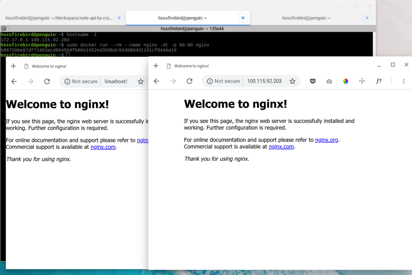Open the rightmost hsssfirebird@penguin terminal tab
The width and height of the screenshot is (412, 275).
coord(306,18)
